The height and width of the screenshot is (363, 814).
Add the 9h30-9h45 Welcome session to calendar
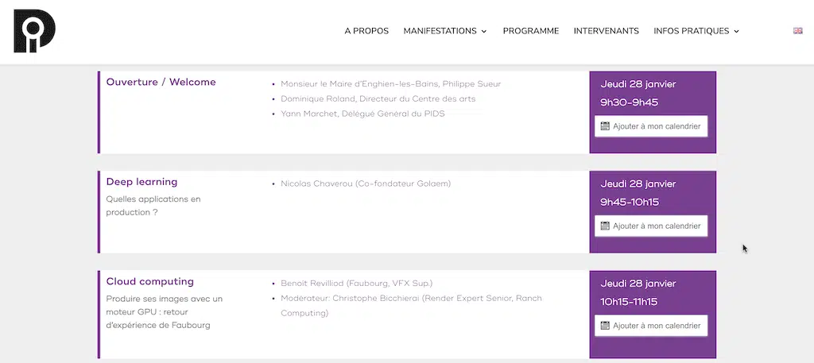pos(651,126)
